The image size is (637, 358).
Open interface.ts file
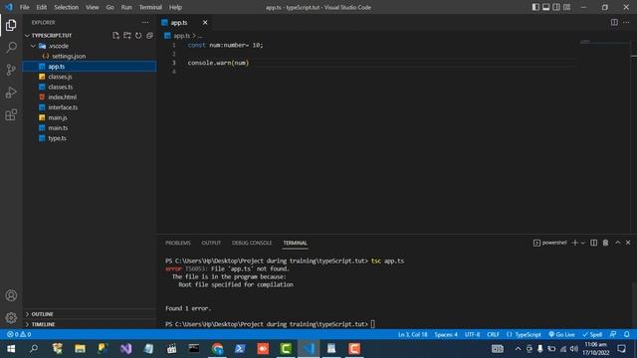[x=89, y=107]
